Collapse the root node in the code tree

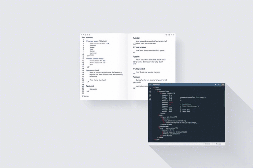pyautogui.click(x=154, y=88)
